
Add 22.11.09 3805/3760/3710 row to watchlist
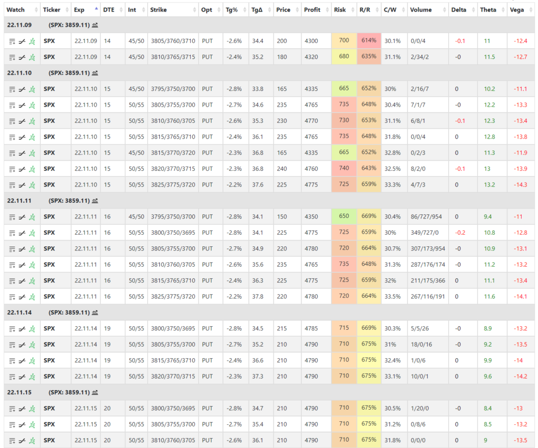coord(12,41)
